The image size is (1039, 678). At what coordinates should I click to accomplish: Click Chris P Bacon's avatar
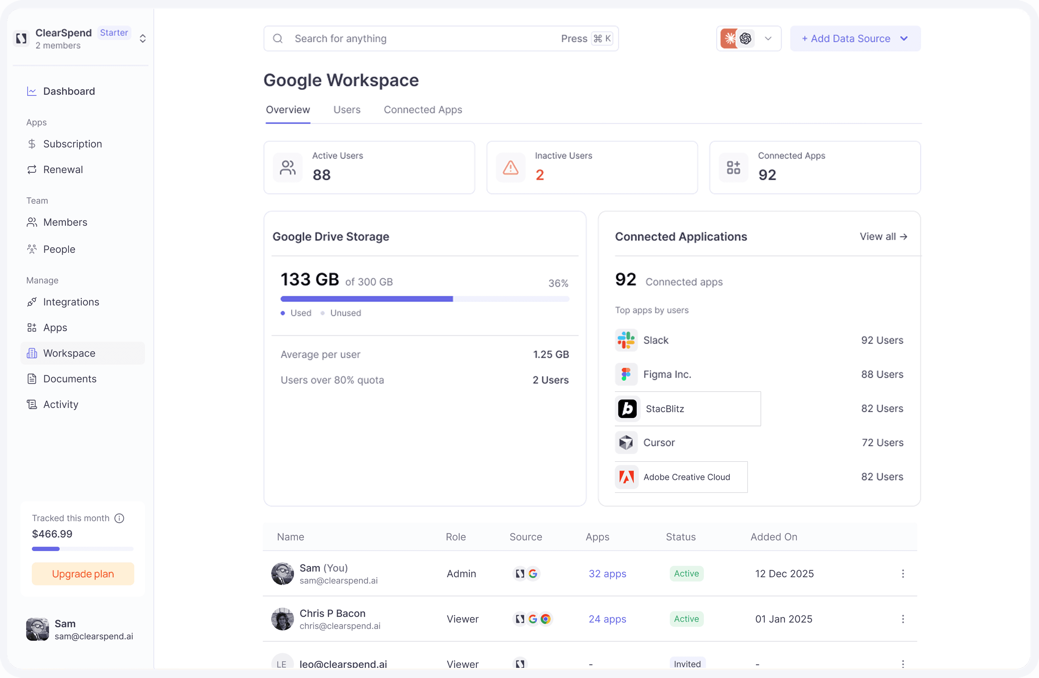pyautogui.click(x=282, y=619)
